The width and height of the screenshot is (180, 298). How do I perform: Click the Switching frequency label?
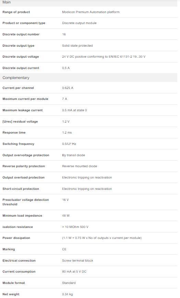[18, 144]
